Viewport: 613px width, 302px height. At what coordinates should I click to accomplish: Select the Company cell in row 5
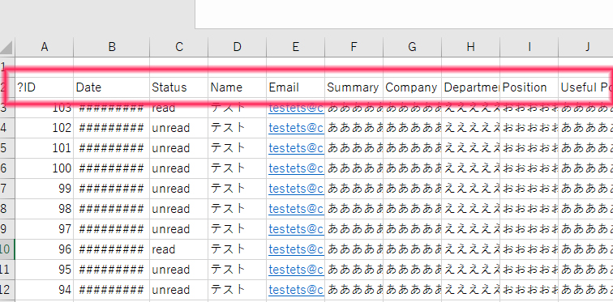coord(413,148)
